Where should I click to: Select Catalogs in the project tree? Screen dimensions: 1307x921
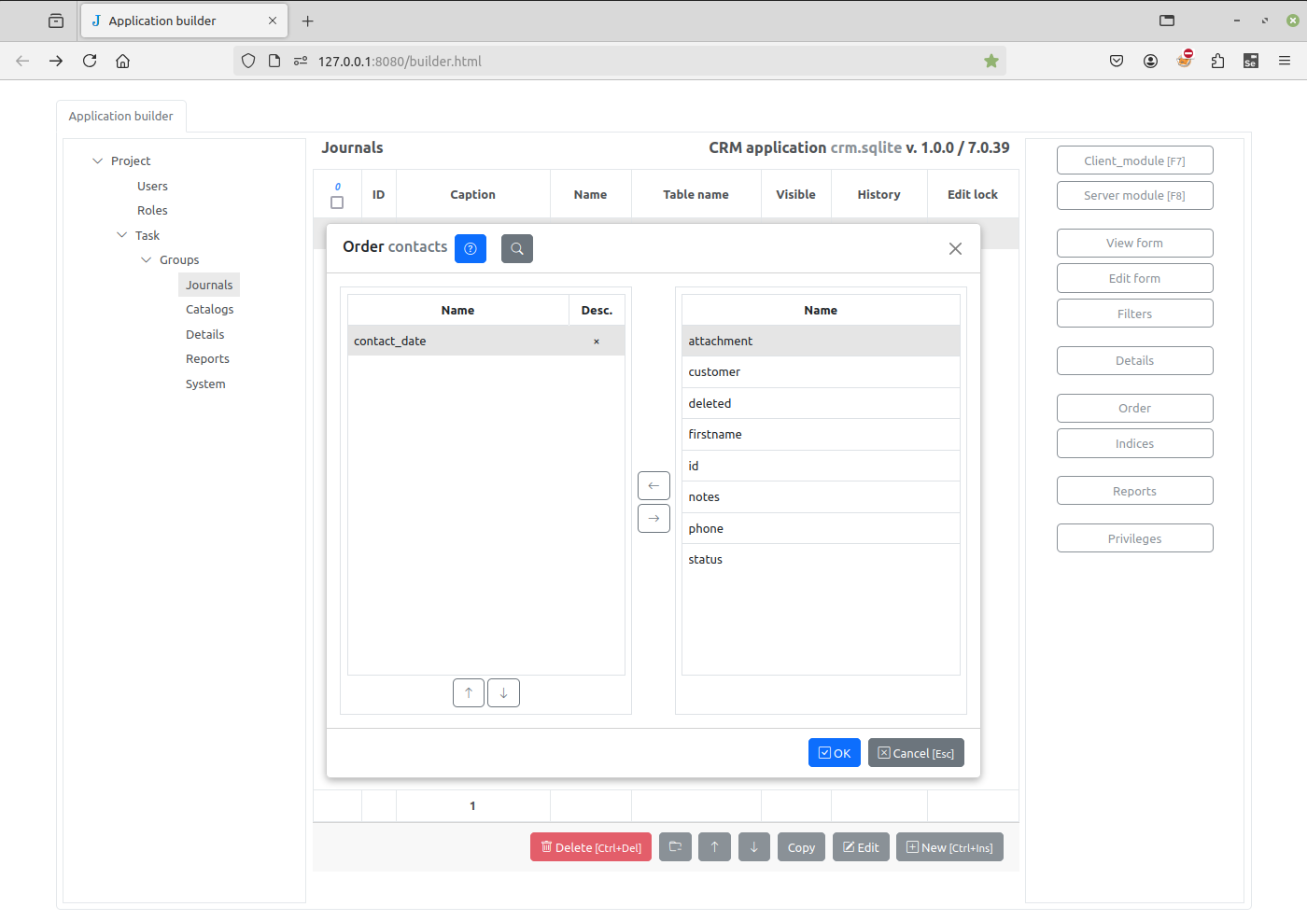pos(209,309)
